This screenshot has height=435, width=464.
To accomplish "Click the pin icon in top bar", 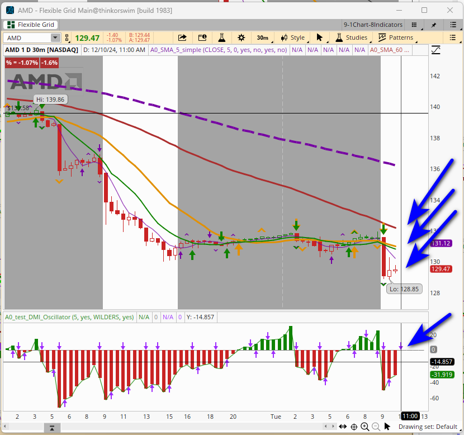I will click(434, 25).
